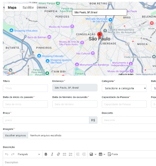Click the Shopping Eldorado marker icon
156x166 pixels.
tap(39, 56)
